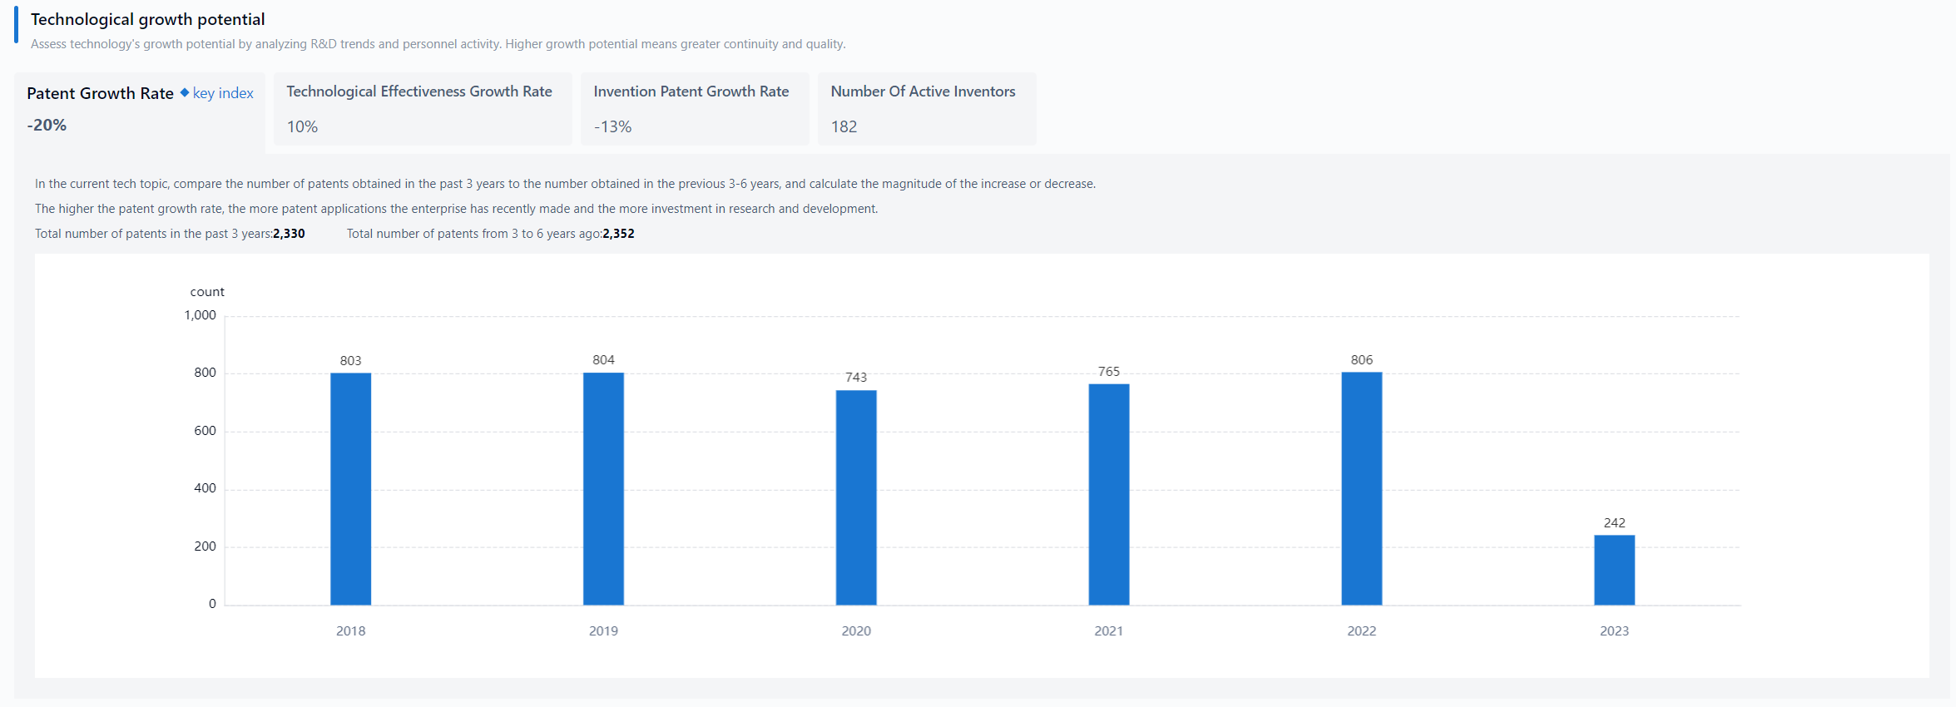Image resolution: width=1956 pixels, height=707 pixels.
Task: Click the 182 active inventors value
Action: pyautogui.click(x=844, y=126)
